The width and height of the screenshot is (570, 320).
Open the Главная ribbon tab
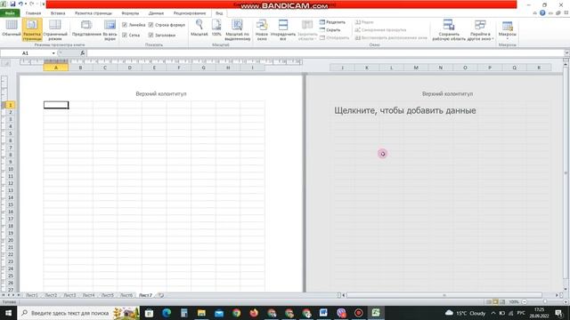(x=33, y=13)
